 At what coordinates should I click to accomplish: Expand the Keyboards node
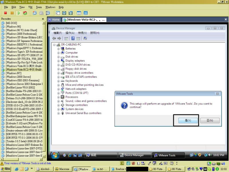pos(58,81)
